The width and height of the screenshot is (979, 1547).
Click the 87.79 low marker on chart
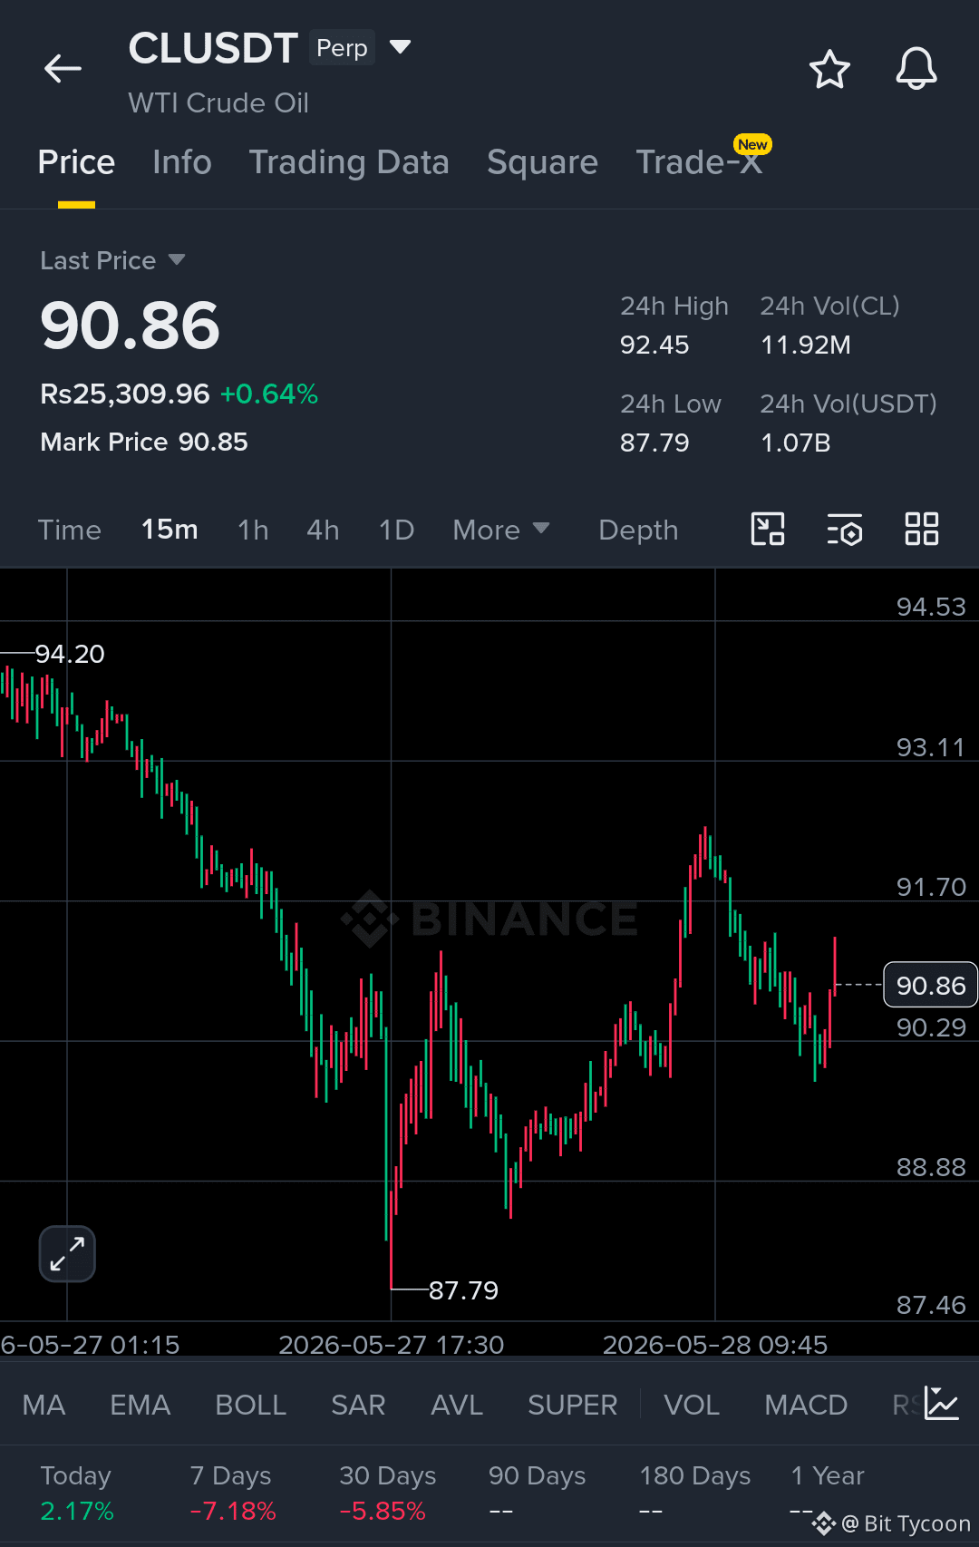(463, 1289)
